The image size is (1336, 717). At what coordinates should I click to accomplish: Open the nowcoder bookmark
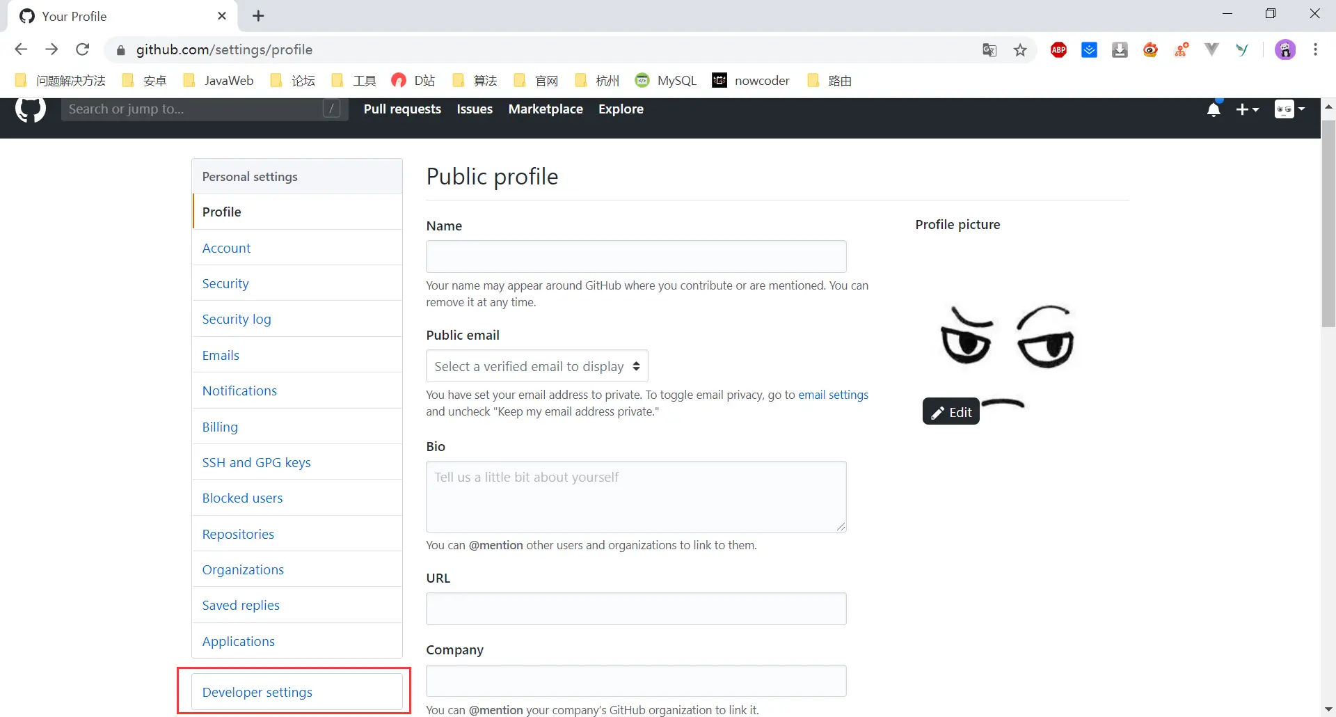point(751,80)
